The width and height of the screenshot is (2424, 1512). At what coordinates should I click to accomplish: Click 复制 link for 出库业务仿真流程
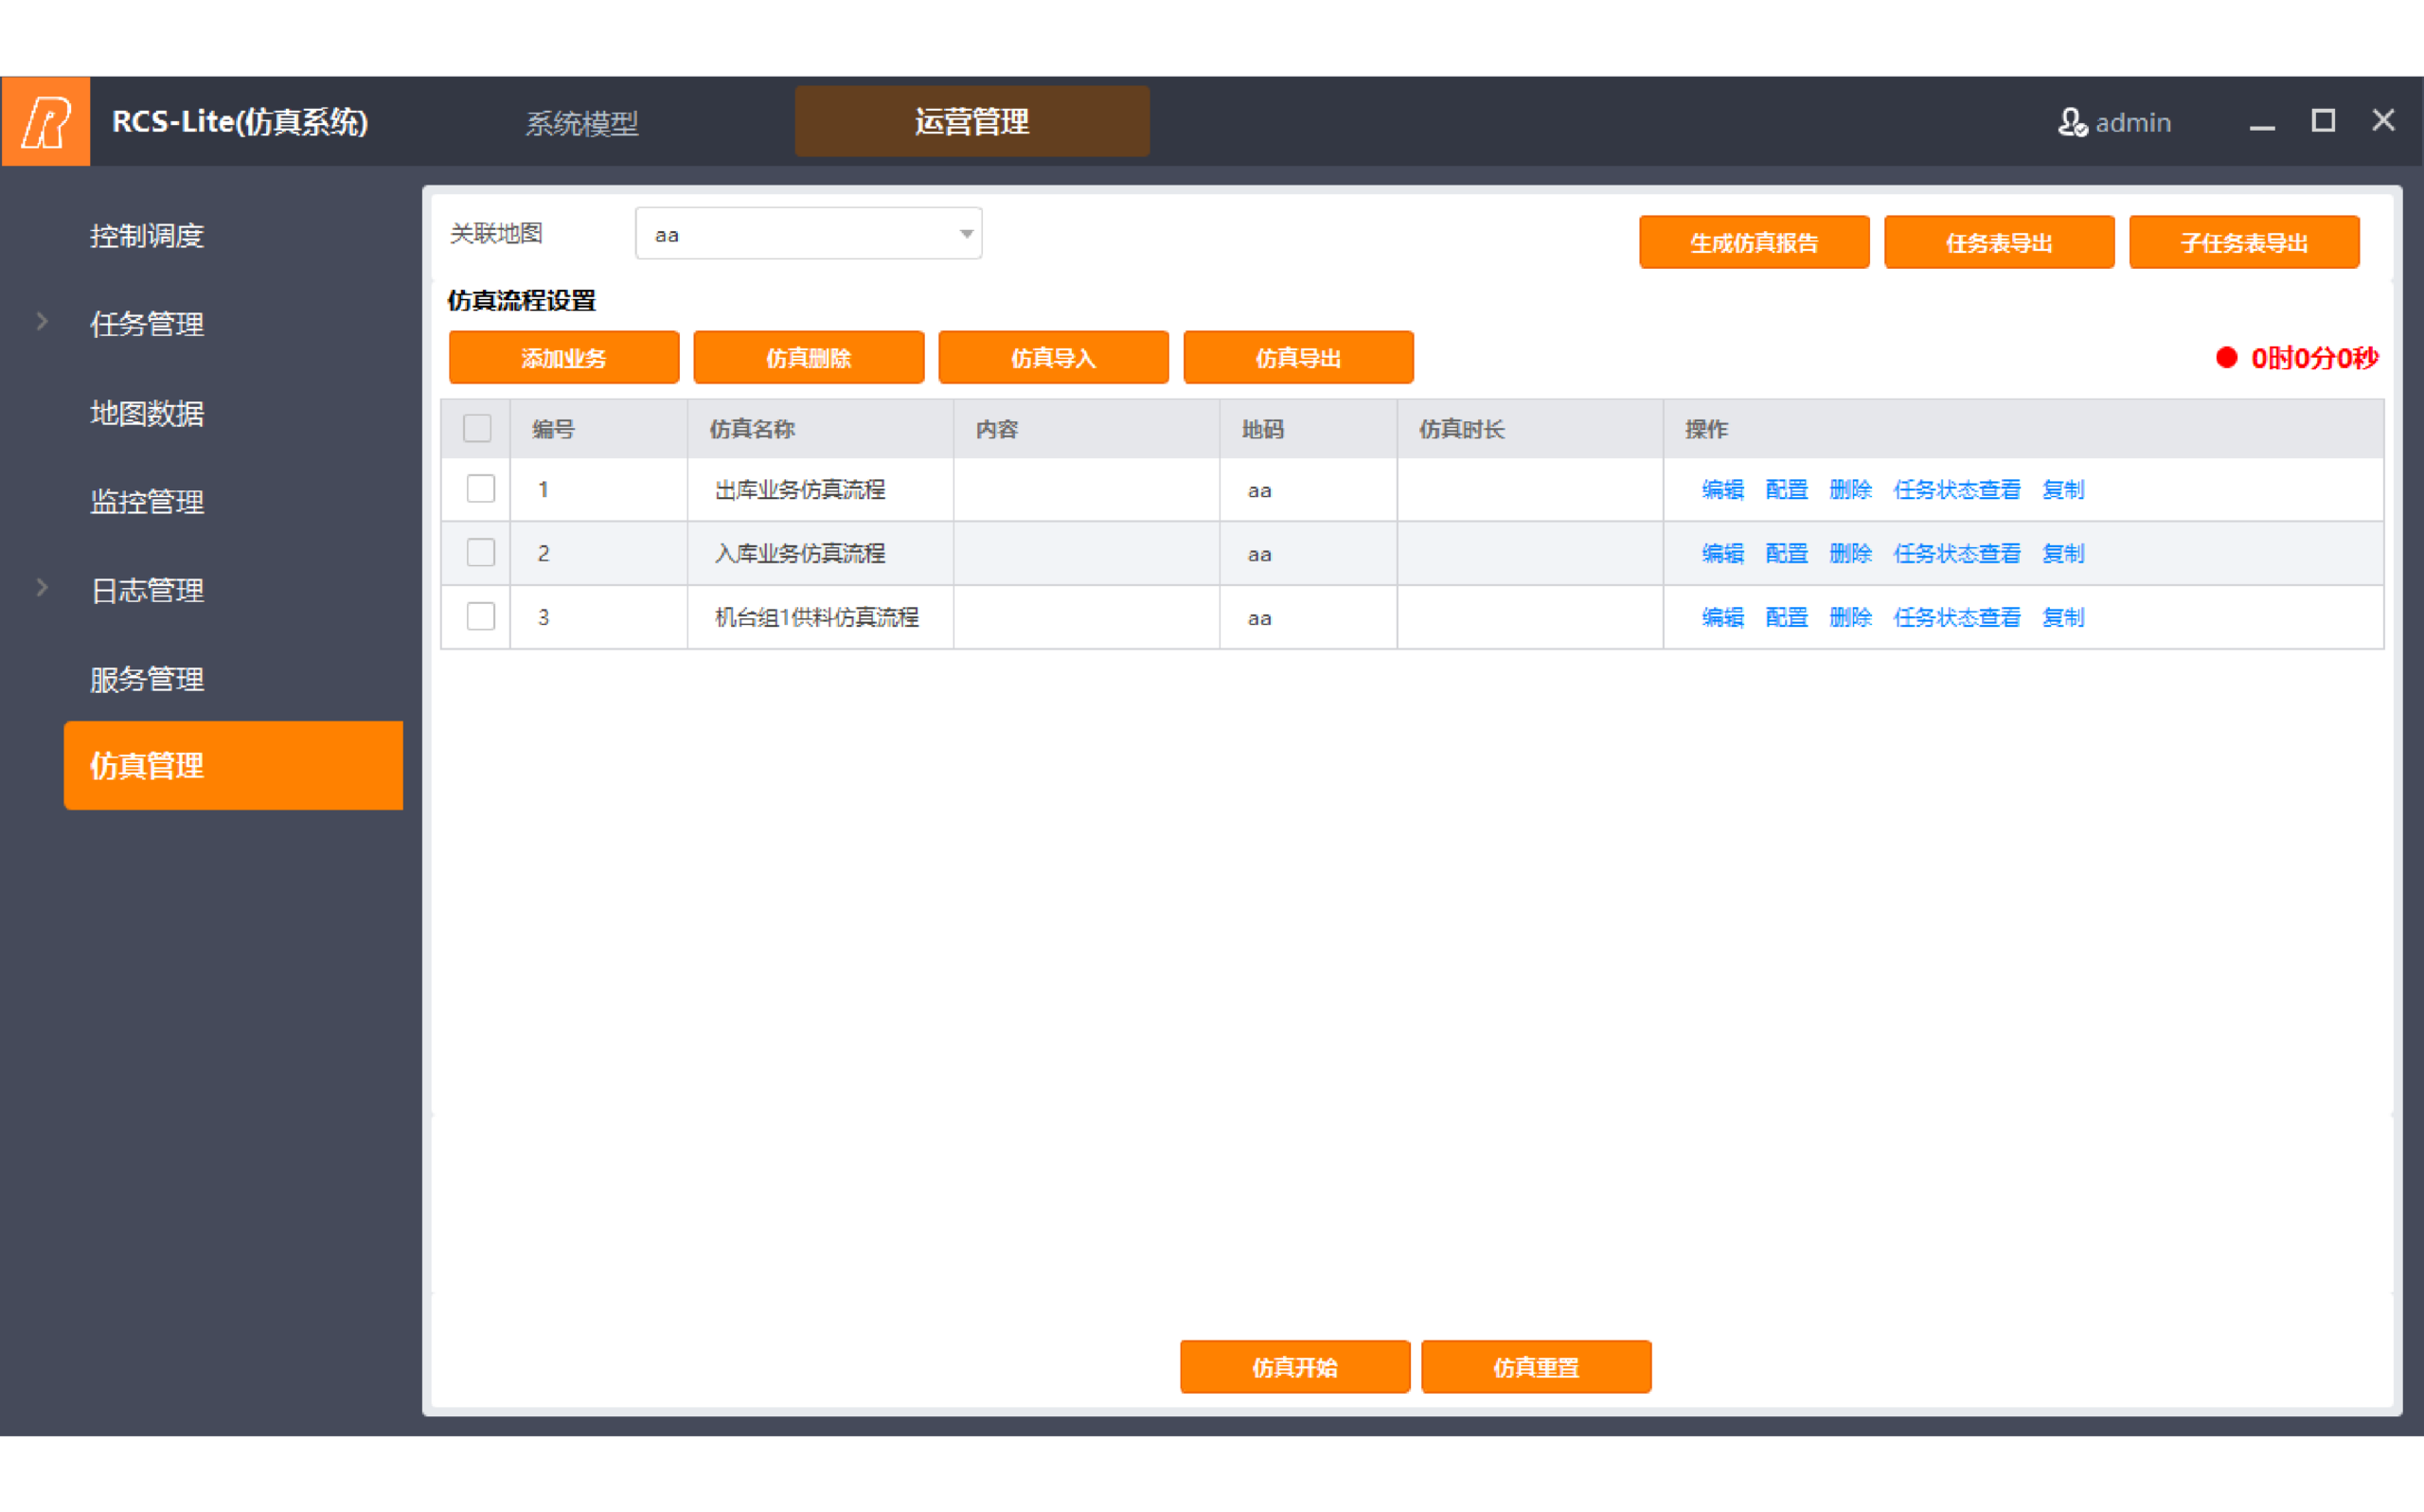tap(2063, 489)
